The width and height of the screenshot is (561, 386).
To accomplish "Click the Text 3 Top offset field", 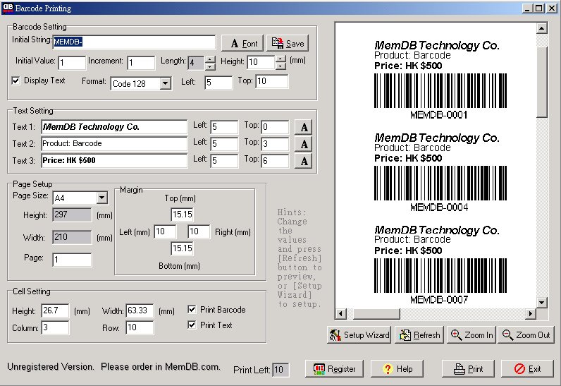I will coord(275,160).
